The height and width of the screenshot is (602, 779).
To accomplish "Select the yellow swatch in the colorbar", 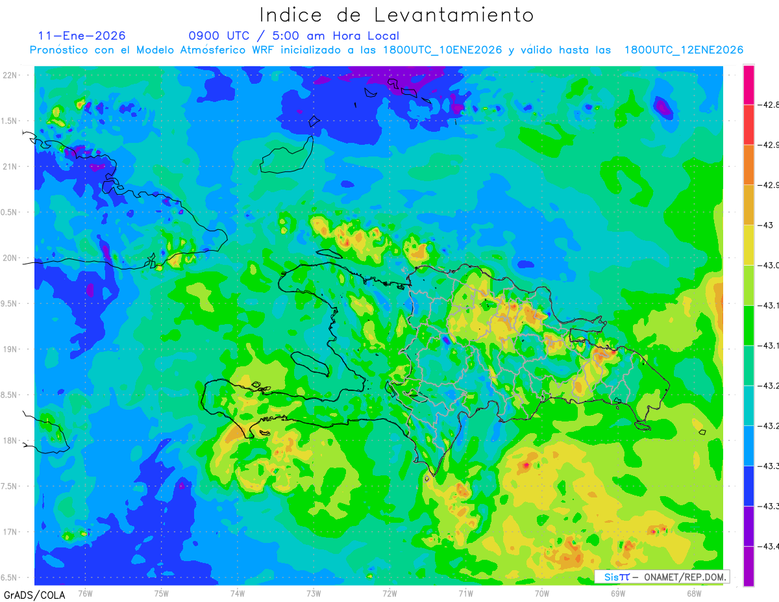I will coord(748,245).
